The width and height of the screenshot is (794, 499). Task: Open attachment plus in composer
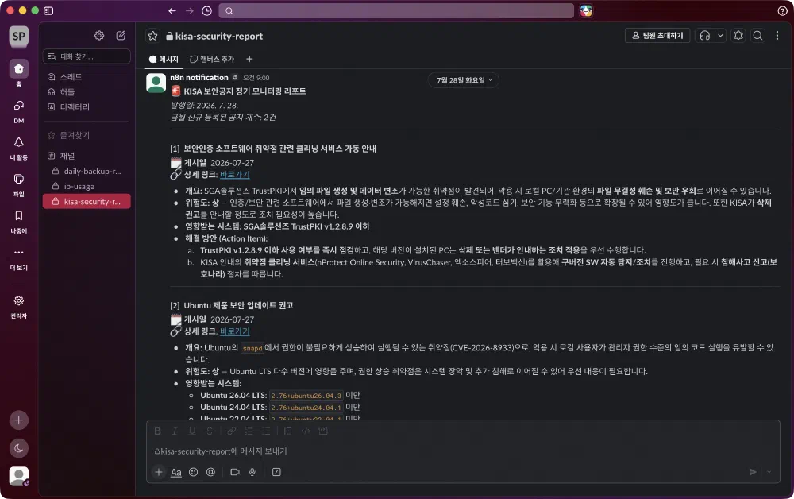(x=159, y=472)
